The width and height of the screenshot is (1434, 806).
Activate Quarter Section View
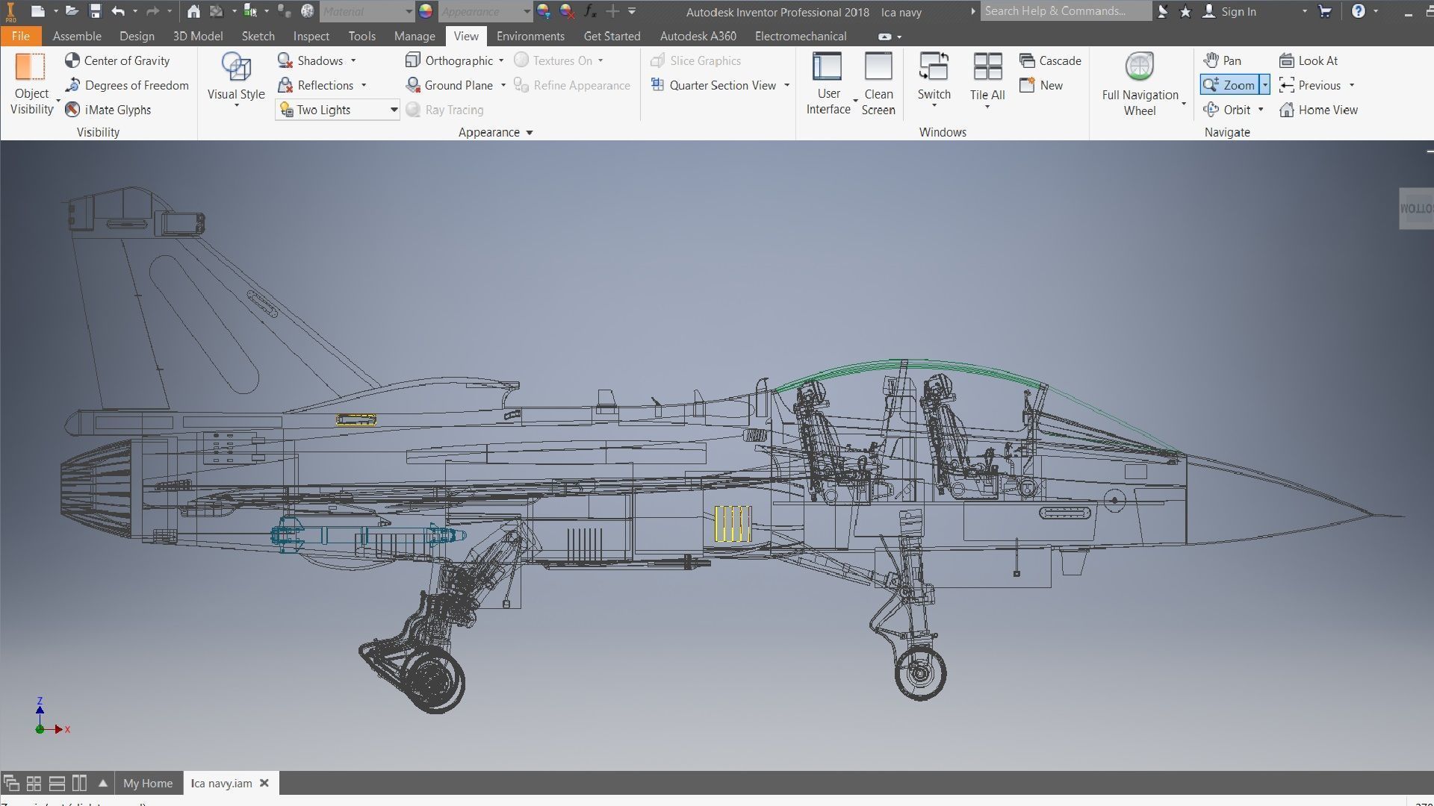point(713,85)
